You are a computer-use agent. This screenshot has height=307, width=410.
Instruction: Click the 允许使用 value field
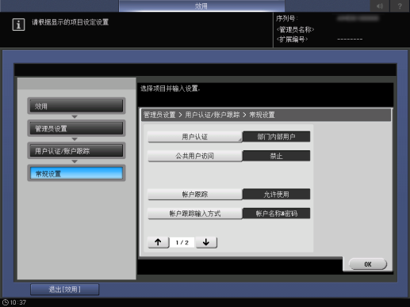click(x=276, y=195)
